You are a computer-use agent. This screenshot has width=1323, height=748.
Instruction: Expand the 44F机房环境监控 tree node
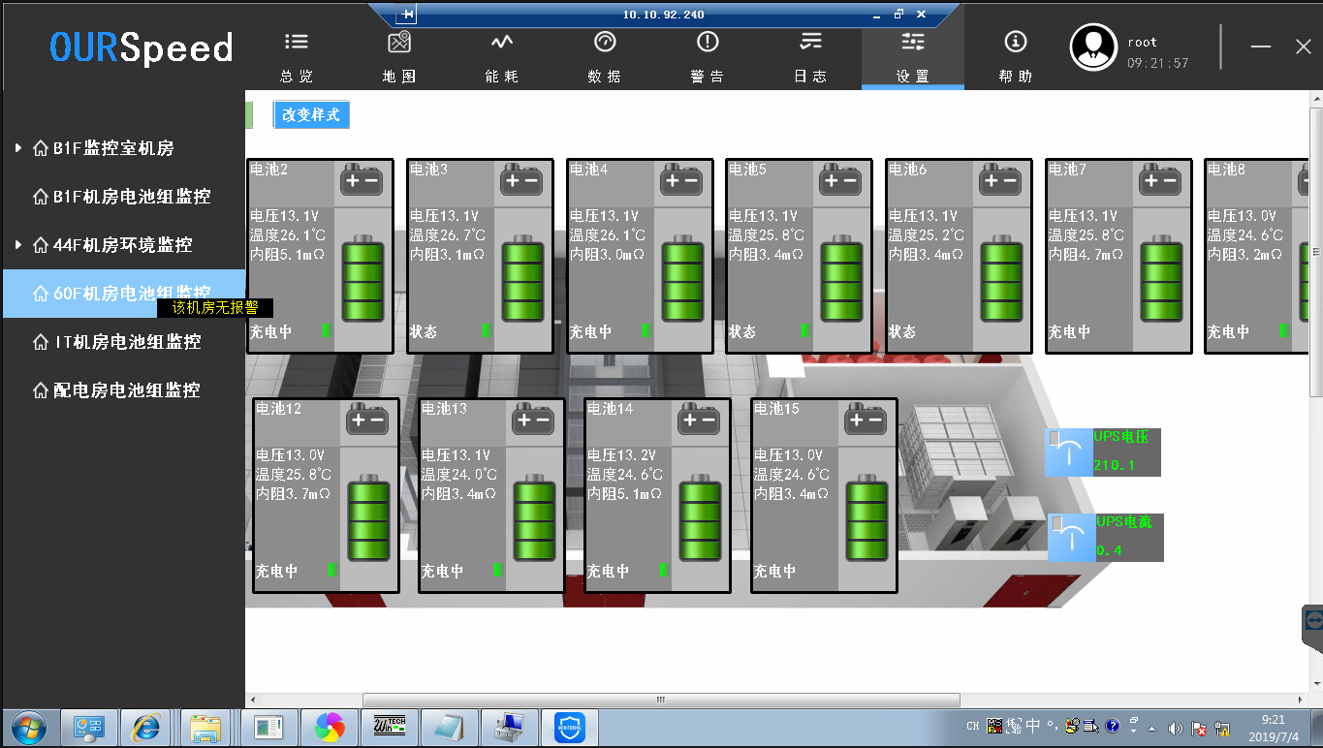18,245
